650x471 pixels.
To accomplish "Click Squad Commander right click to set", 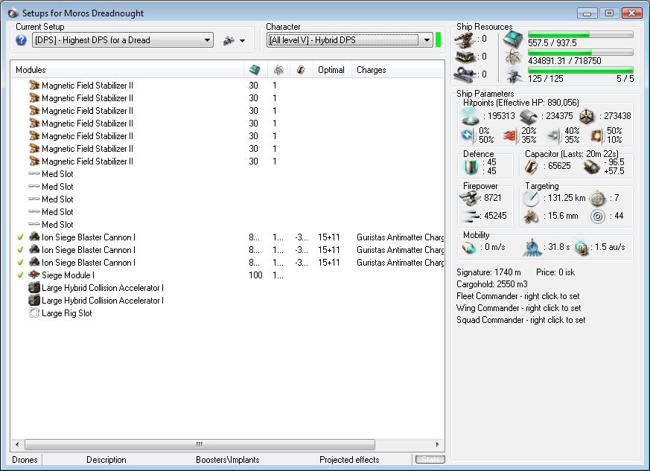I will pyautogui.click(x=520, y=320).
